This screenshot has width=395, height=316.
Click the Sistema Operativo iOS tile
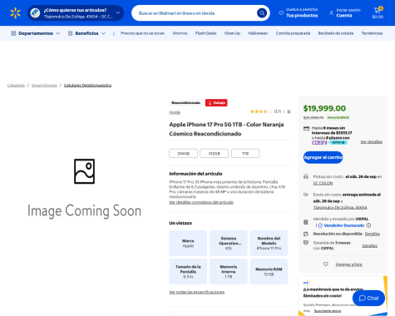(229, 243)
